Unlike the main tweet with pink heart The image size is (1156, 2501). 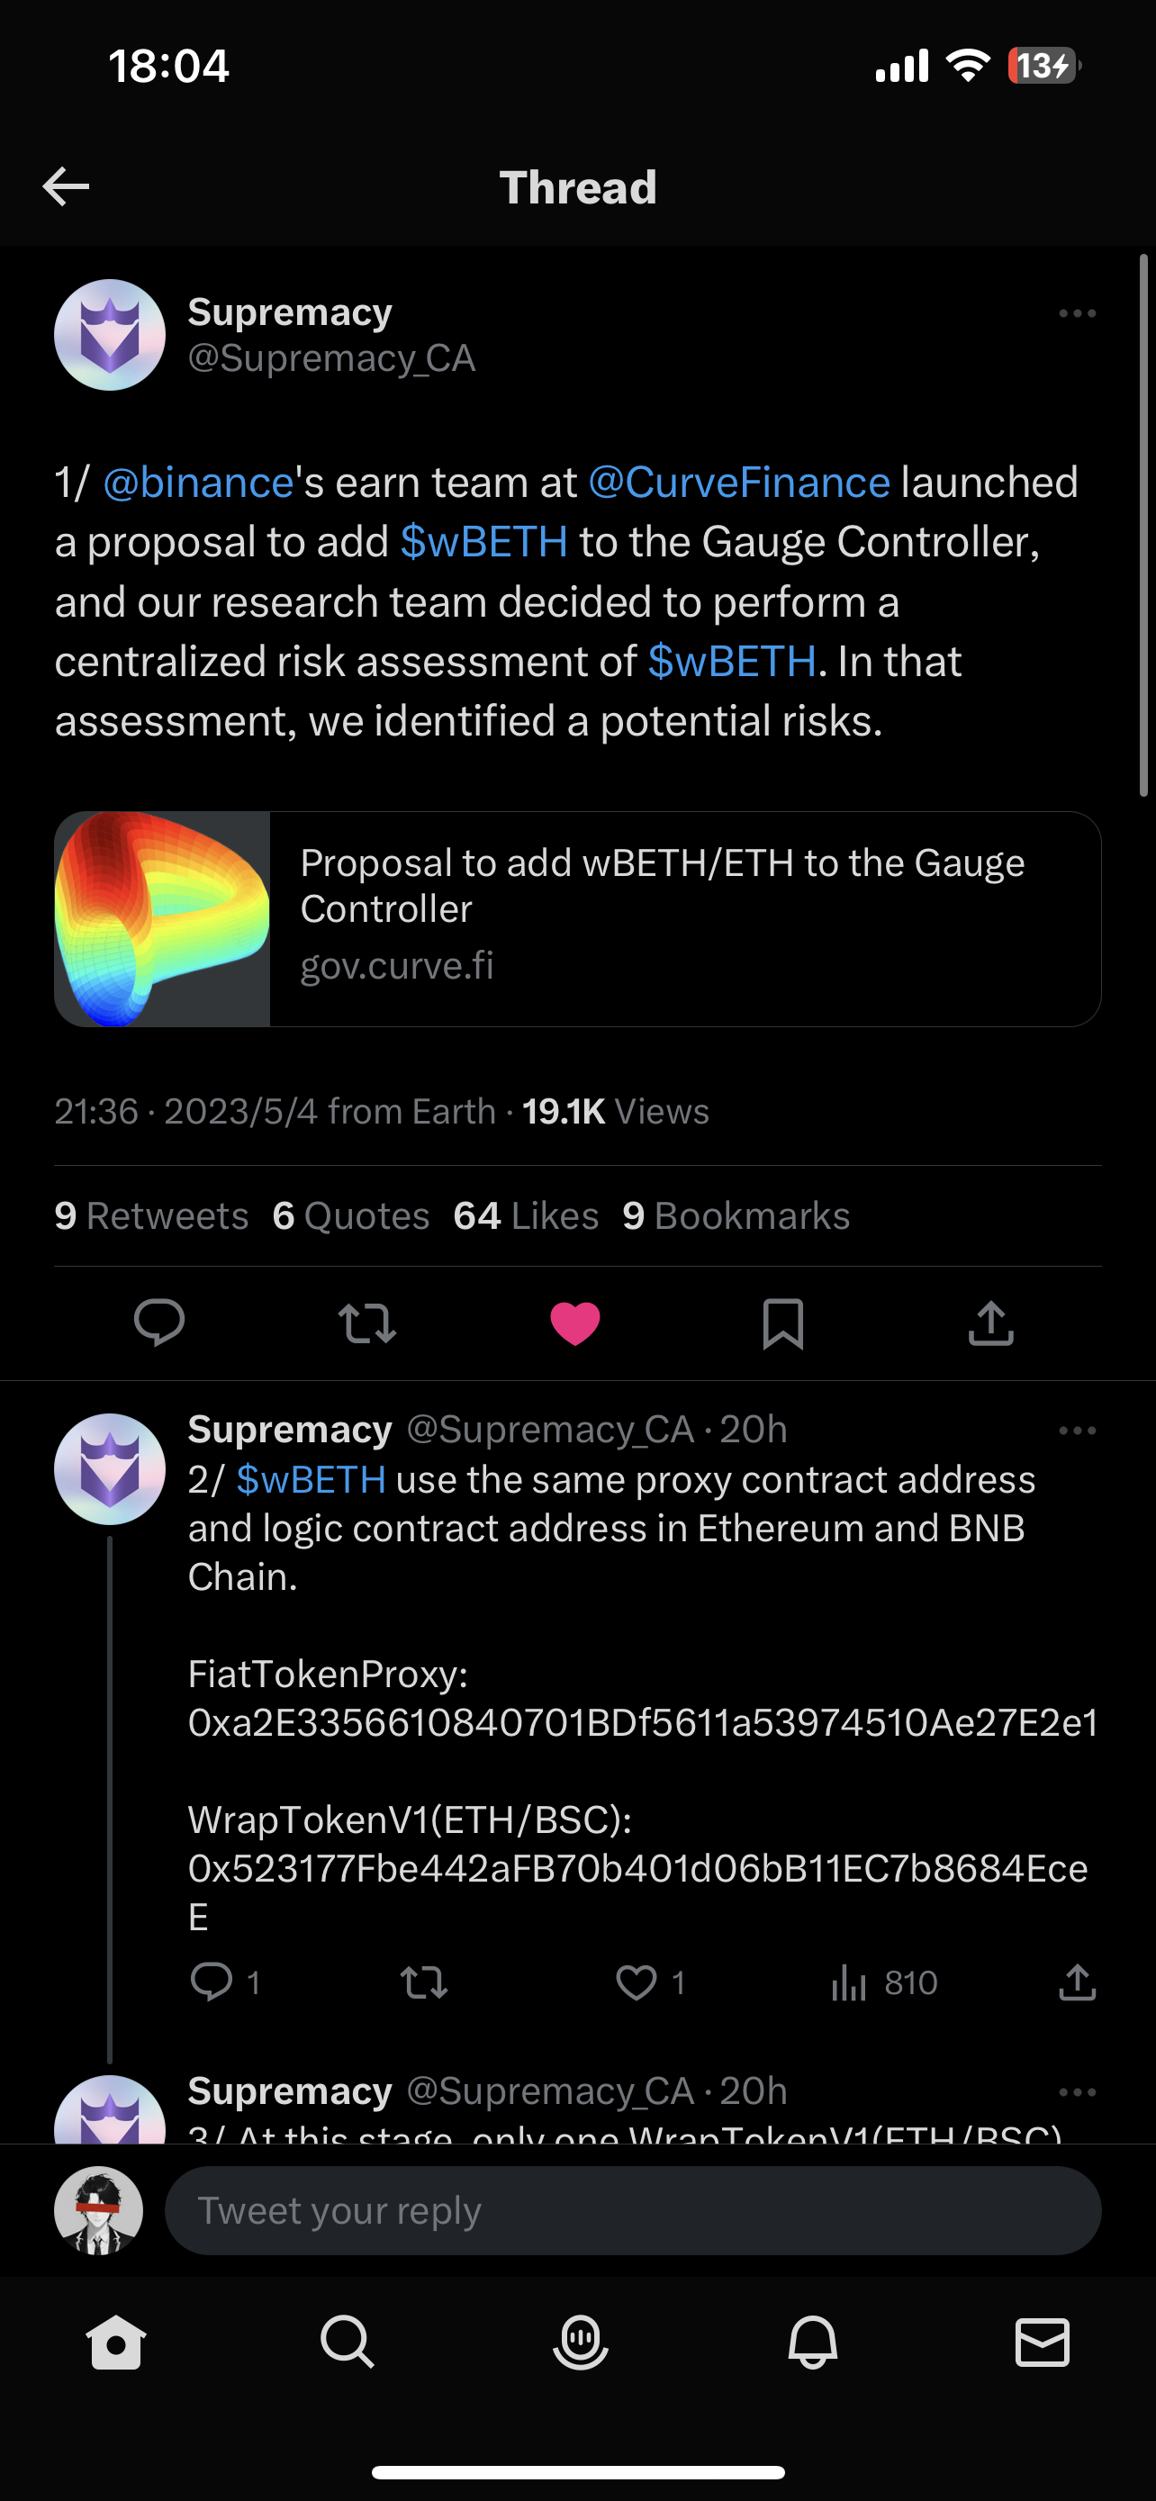574,1323
